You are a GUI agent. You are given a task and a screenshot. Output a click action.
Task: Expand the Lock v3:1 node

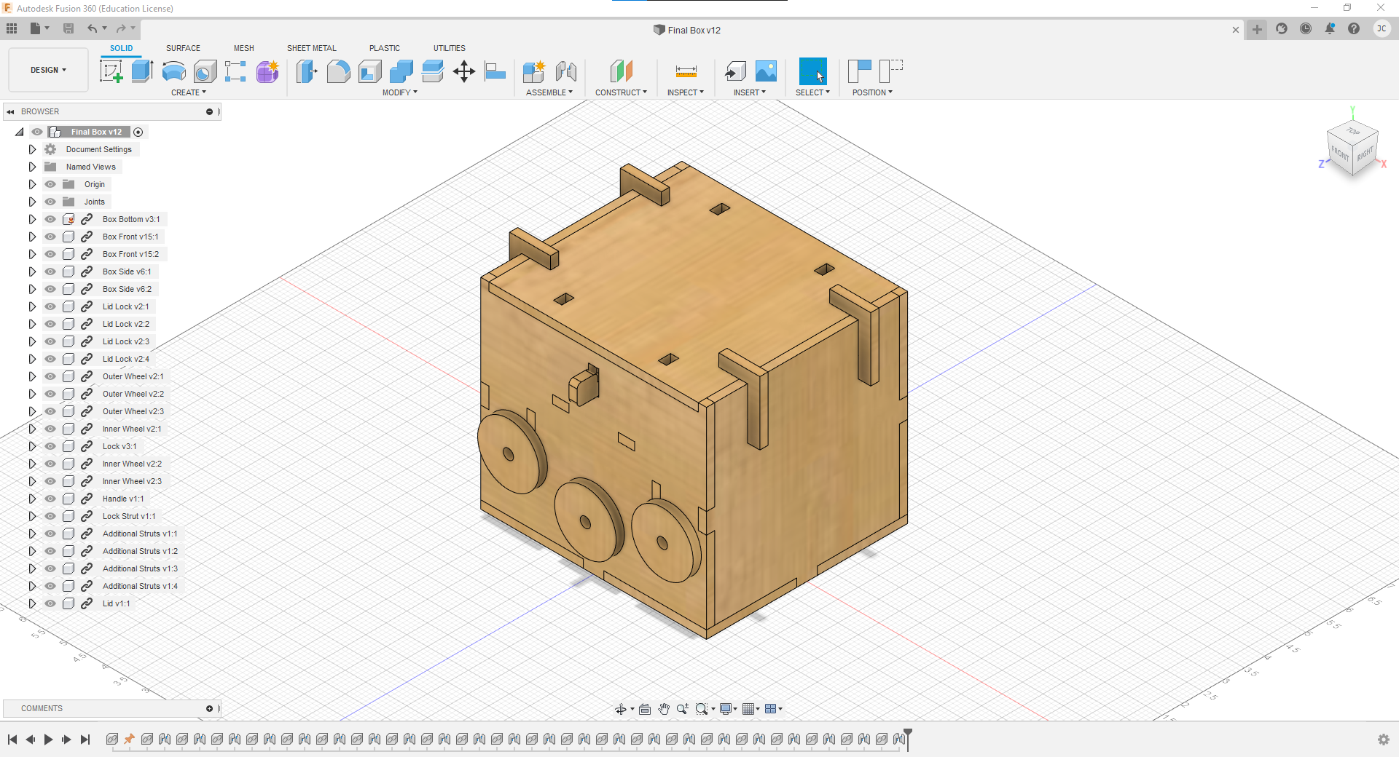point(32,446)
